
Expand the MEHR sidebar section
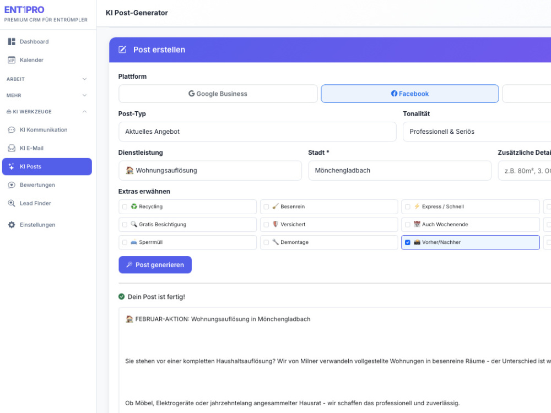47,95
